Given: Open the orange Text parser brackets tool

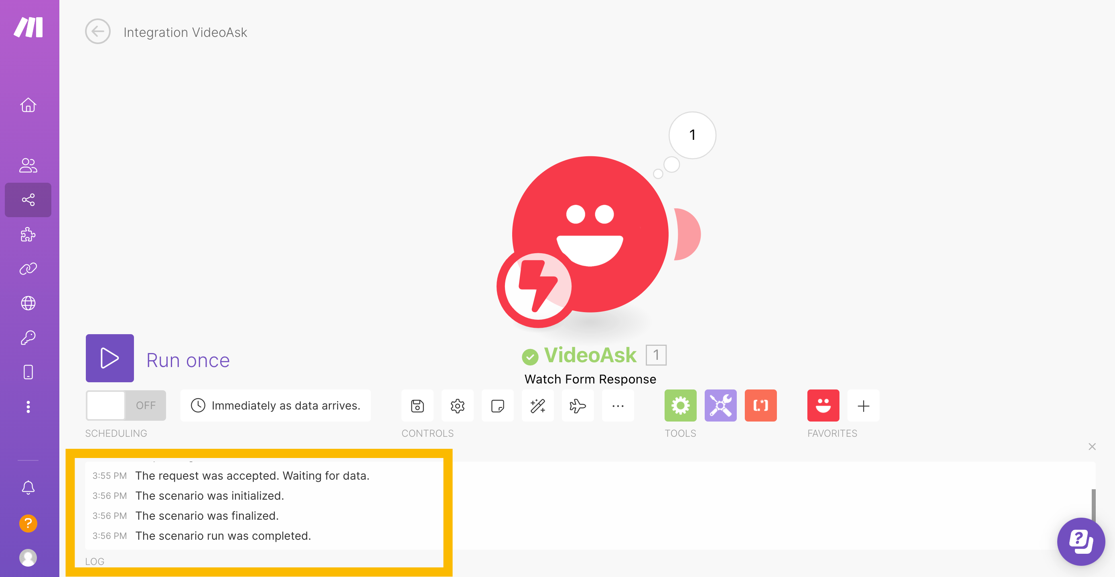Looking at the screenshot, I should [x=760, y=406].
